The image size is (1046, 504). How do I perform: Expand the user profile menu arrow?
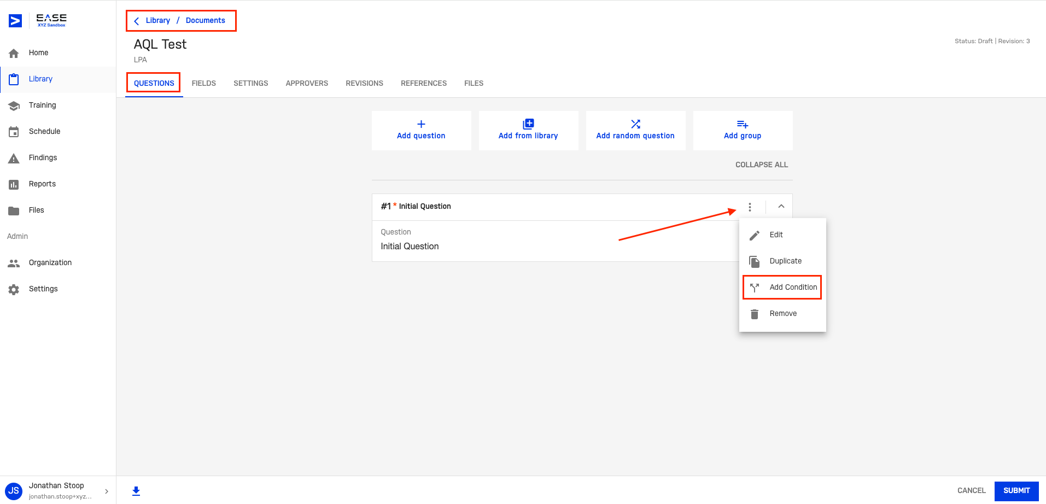(107, 491)
